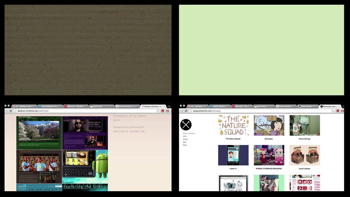Switch to Gmail tab in cargocollective window
The height and width of the screenshot is (197, 350).
[197, 106]
